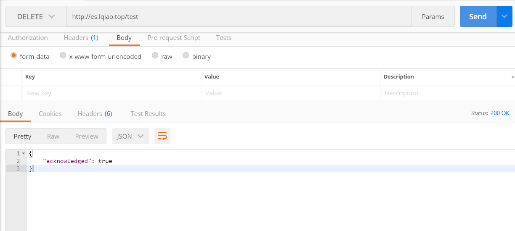Collapse the JSON fold arrow on line 1
Image resolution: width=515 pixels, height=231 pixels.
pyautogui.click(x=24, y=154)
